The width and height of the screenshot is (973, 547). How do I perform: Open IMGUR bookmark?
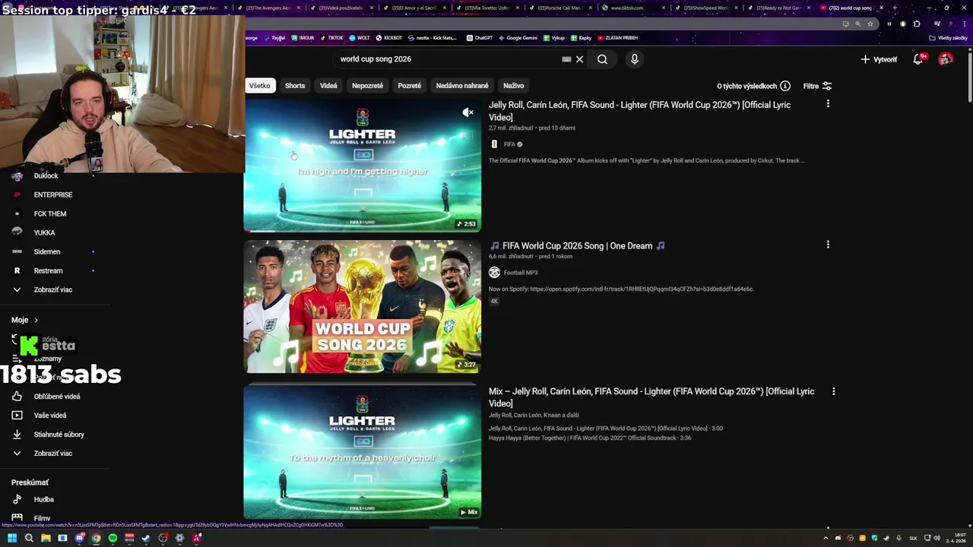303,37
